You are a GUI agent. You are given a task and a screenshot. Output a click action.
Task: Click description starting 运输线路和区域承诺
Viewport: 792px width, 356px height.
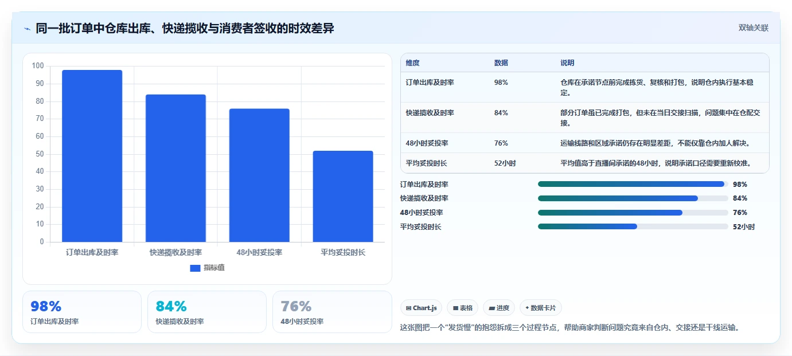[x=657, y=143]
